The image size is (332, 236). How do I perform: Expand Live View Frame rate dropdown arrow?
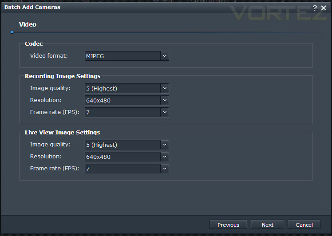click(x=165, y=169)
